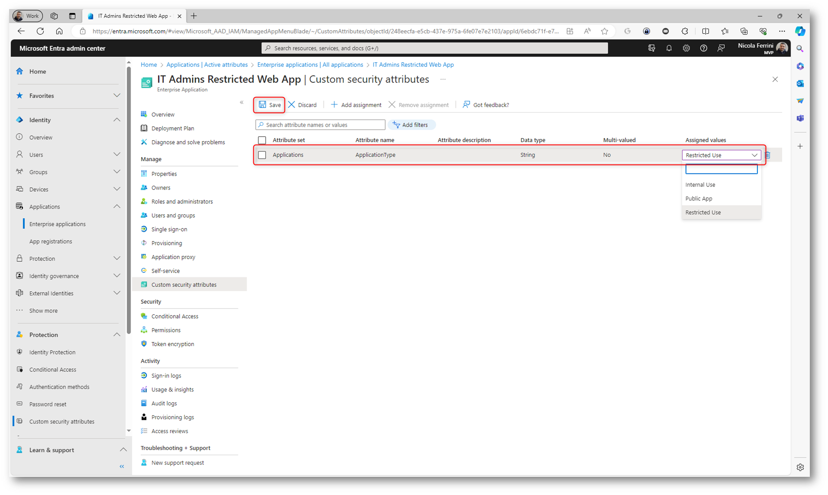Open Enterprise applications in the left sidebar
828x495 pixels.
[58, 224]
